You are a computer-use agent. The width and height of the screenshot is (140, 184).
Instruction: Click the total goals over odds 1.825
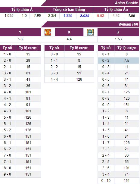click(68, 16)
